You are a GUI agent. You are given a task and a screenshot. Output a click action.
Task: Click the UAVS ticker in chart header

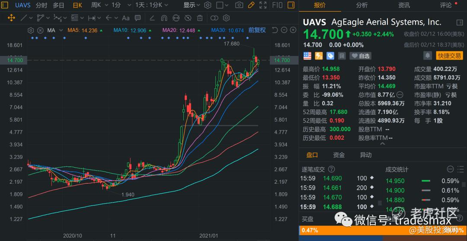pyautogui.click(x=22, y=5)
